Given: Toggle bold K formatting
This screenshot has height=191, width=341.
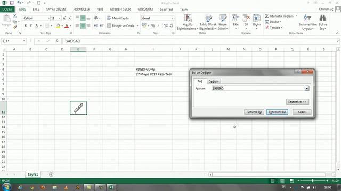Looking at the screenshot, I should tap(26, 26).
